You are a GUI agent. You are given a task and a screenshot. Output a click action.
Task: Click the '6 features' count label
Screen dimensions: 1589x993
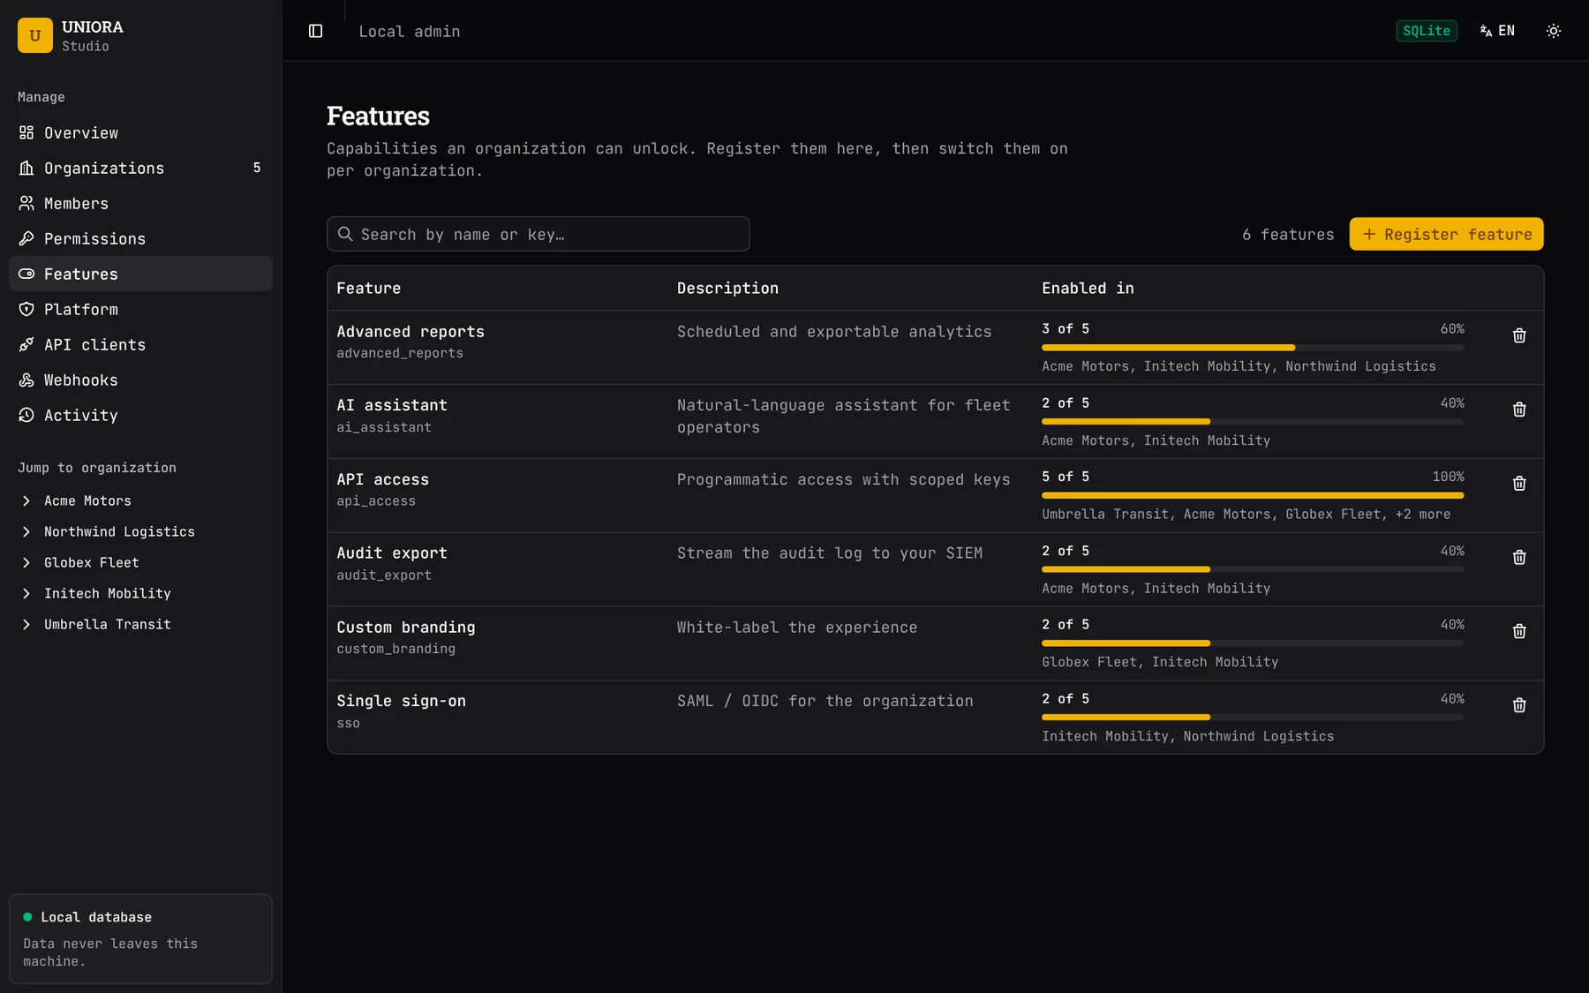[1288, 234]
